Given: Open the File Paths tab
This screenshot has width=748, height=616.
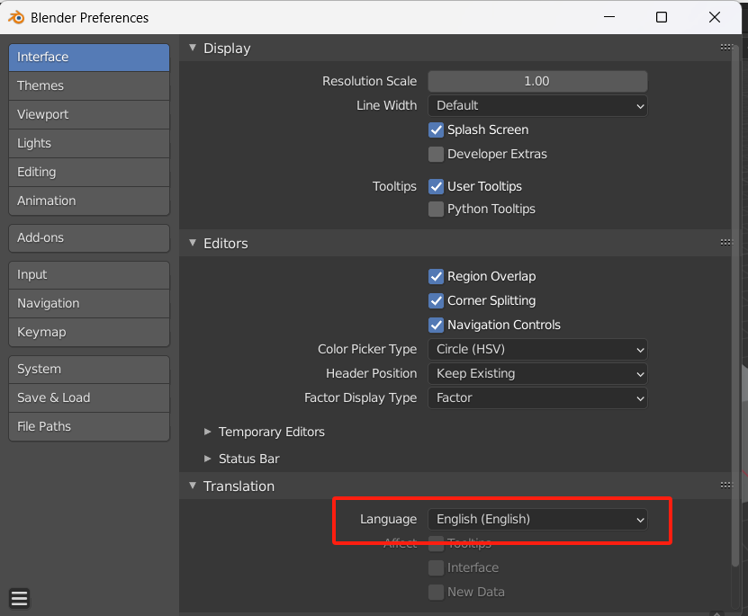Looking at the screenshot, I should coord(89,427).
